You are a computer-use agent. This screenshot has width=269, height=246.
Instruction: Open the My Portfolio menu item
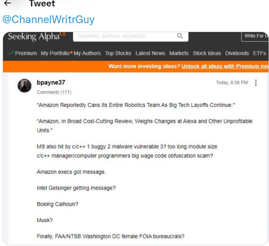point(55,53)
